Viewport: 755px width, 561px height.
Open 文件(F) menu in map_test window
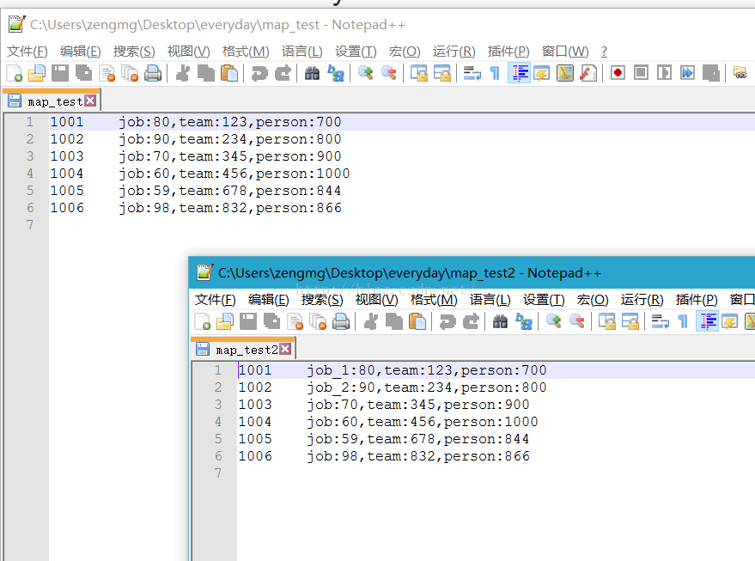click(27, 51)
